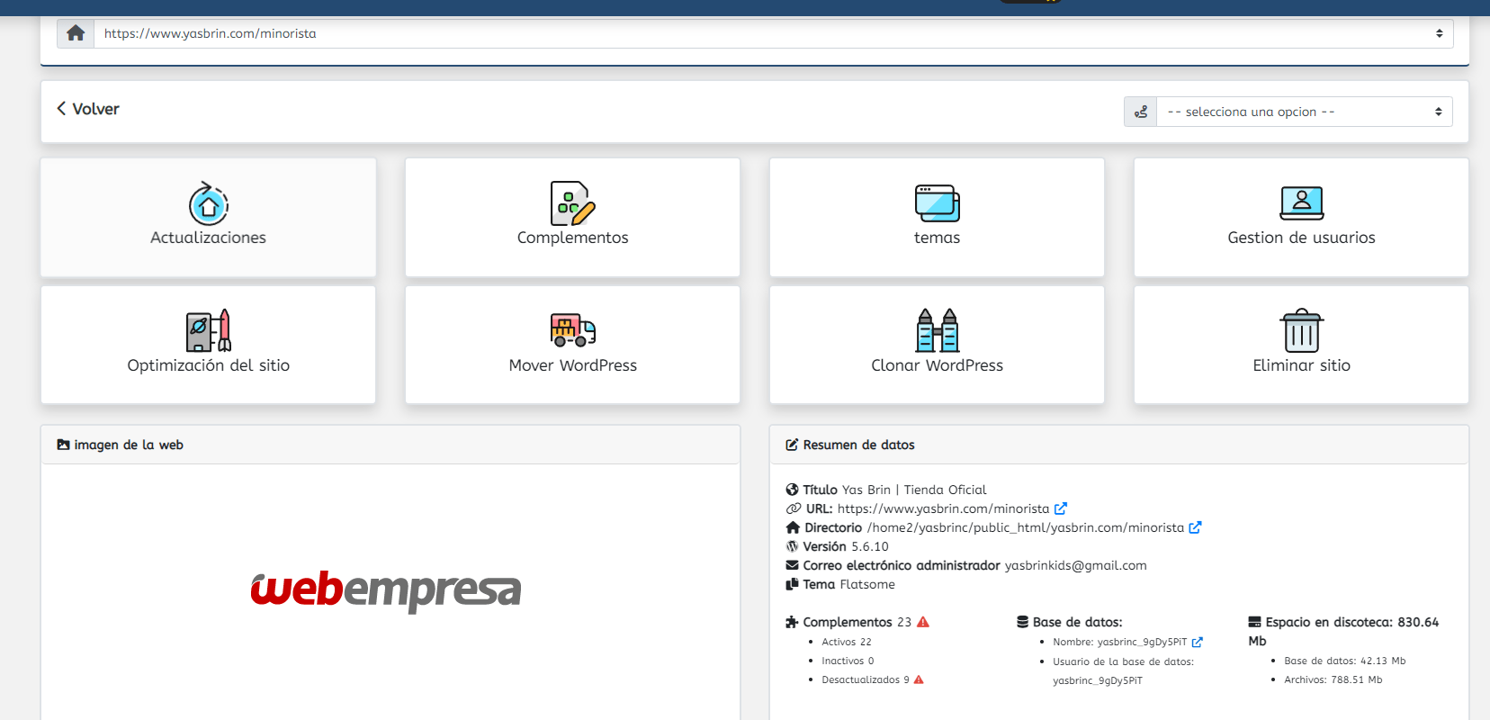Click the version number 5.6.10

[870, 546]
